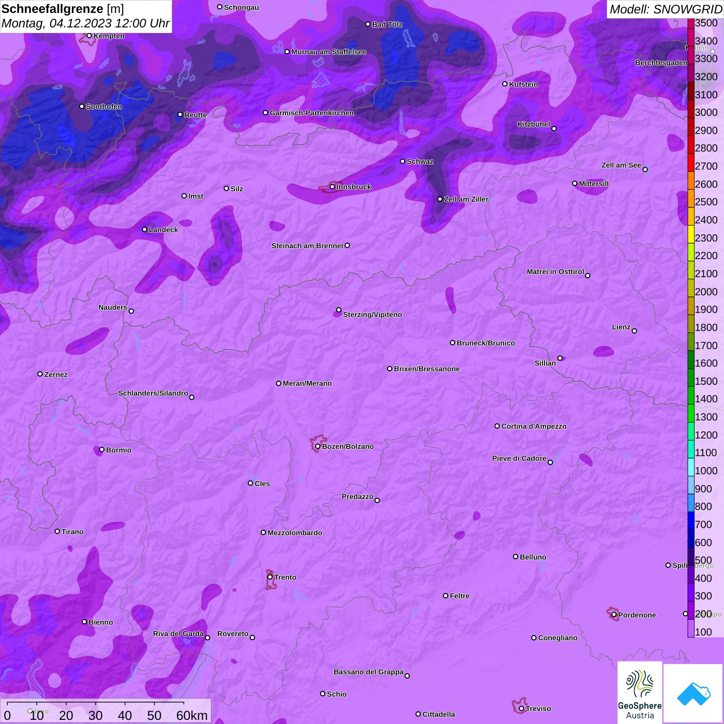Viewport: 724px width, 724px height.
Task: Click the Kitzbühel location dot
Action: click(554, 128)
